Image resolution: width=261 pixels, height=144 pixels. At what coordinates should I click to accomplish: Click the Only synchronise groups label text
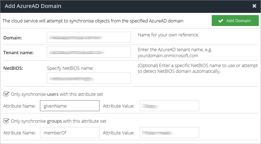pos(59,121)
